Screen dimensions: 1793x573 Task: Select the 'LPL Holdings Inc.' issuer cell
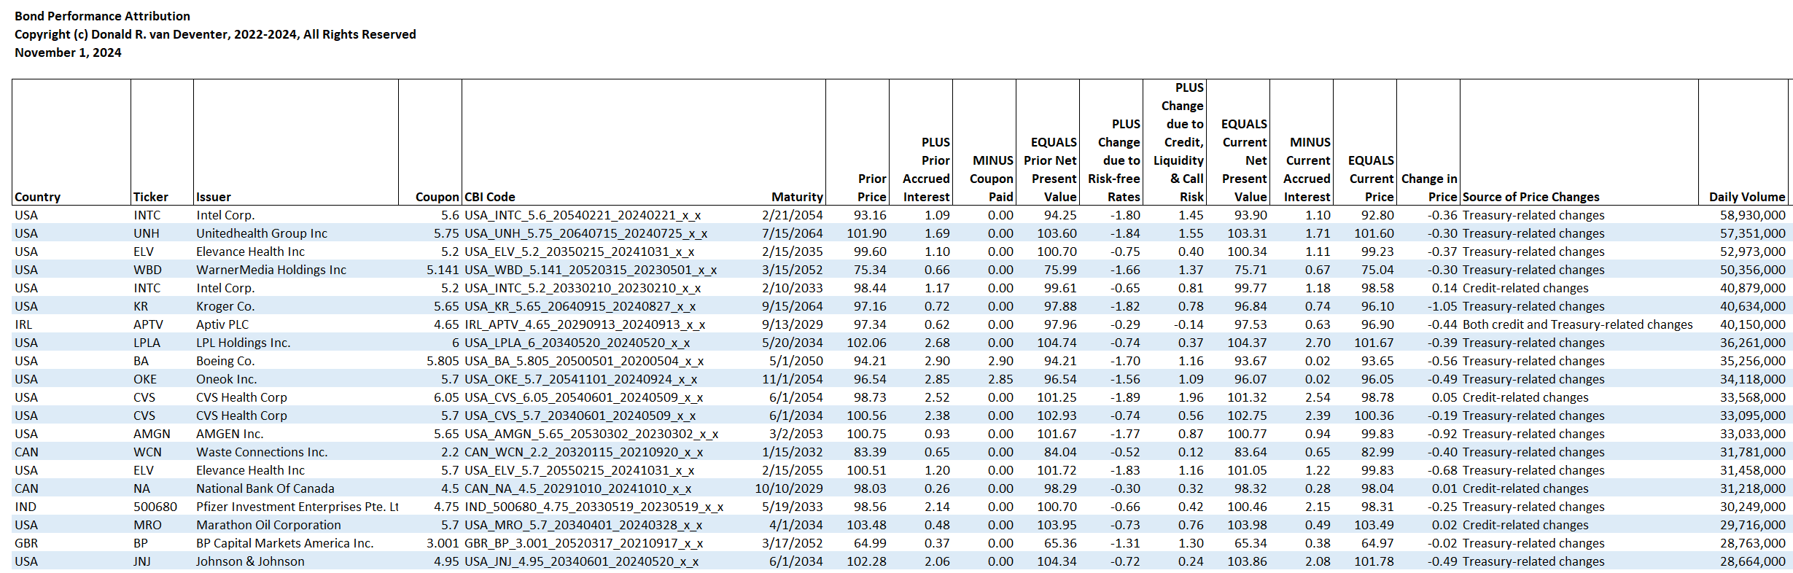pyautogui.click(x=244, y=343)
